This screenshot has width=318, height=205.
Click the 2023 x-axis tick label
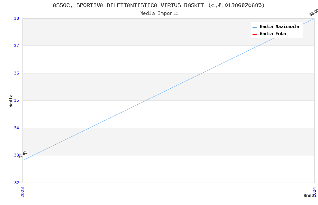click(x=22, y=192)
